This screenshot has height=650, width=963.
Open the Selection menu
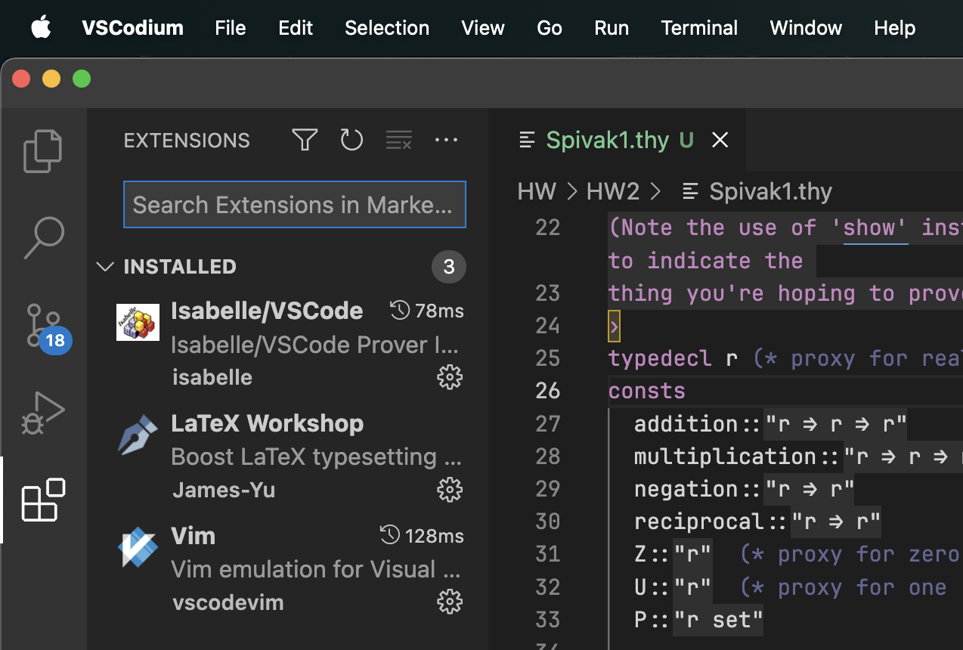click(386, 28)
